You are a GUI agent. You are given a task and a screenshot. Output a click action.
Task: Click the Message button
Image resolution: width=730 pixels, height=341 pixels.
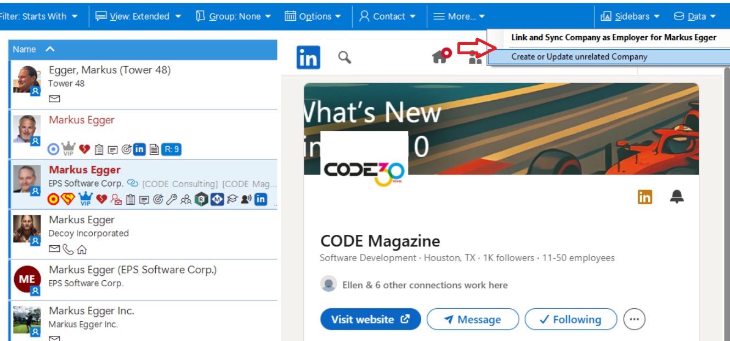click(472, 319)
